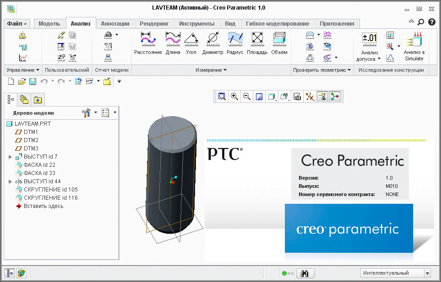Open model tree settings hammer icon
The width and height of the screenshot is (441, 282).
tap(86, 113)
